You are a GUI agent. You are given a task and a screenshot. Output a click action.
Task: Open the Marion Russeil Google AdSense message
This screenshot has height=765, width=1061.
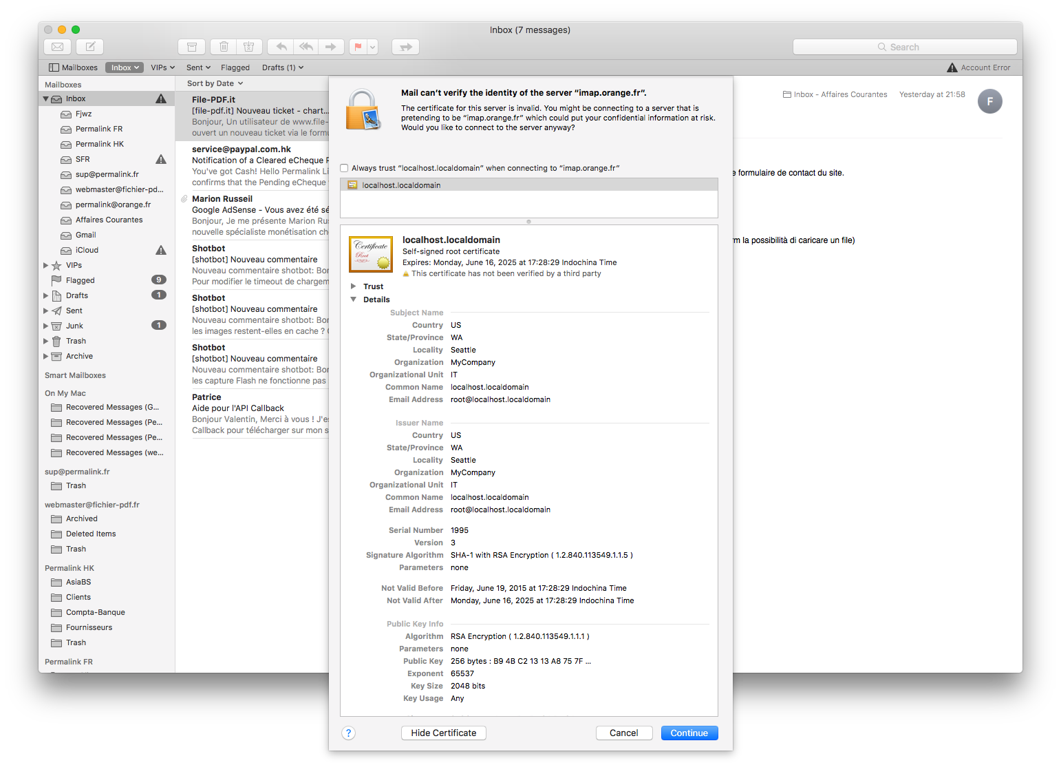(x=253, y=216)
